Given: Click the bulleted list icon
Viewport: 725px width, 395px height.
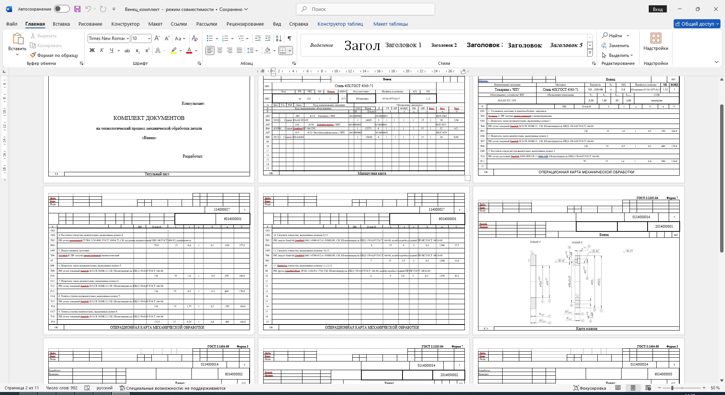Looking at the screenshot, I should (210, 38).
